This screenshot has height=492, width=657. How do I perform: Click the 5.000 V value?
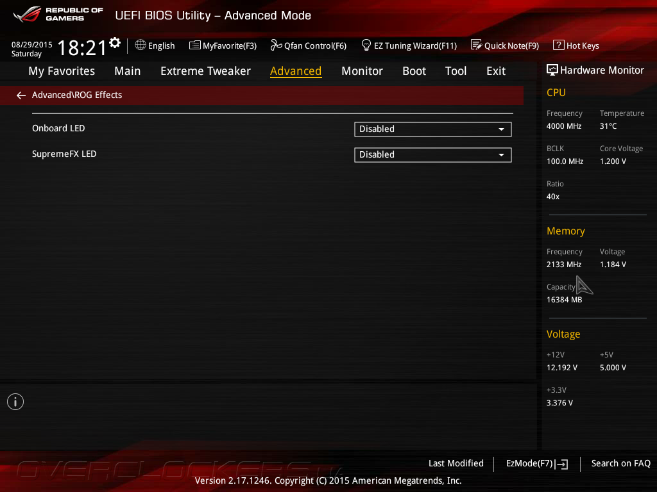[x=613, y=368]
